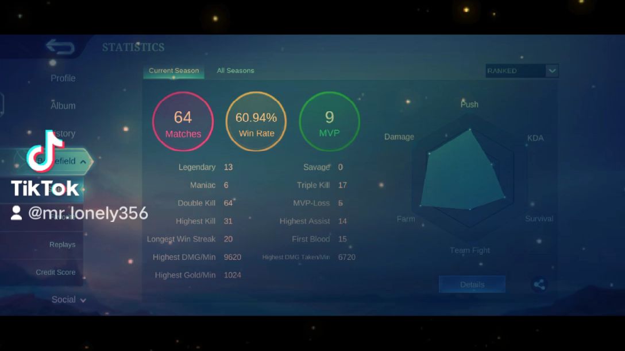The width and height of the screenshot is (625, 351).
Task: Tap the green MVP circle
Action: (329, 122)
